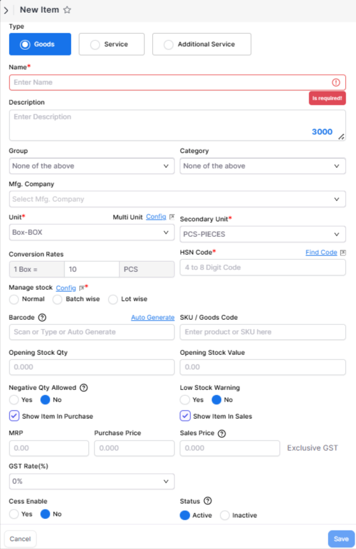
Task: Show Negative Qty Allowed help icon
Action: (x=84, y=387)
